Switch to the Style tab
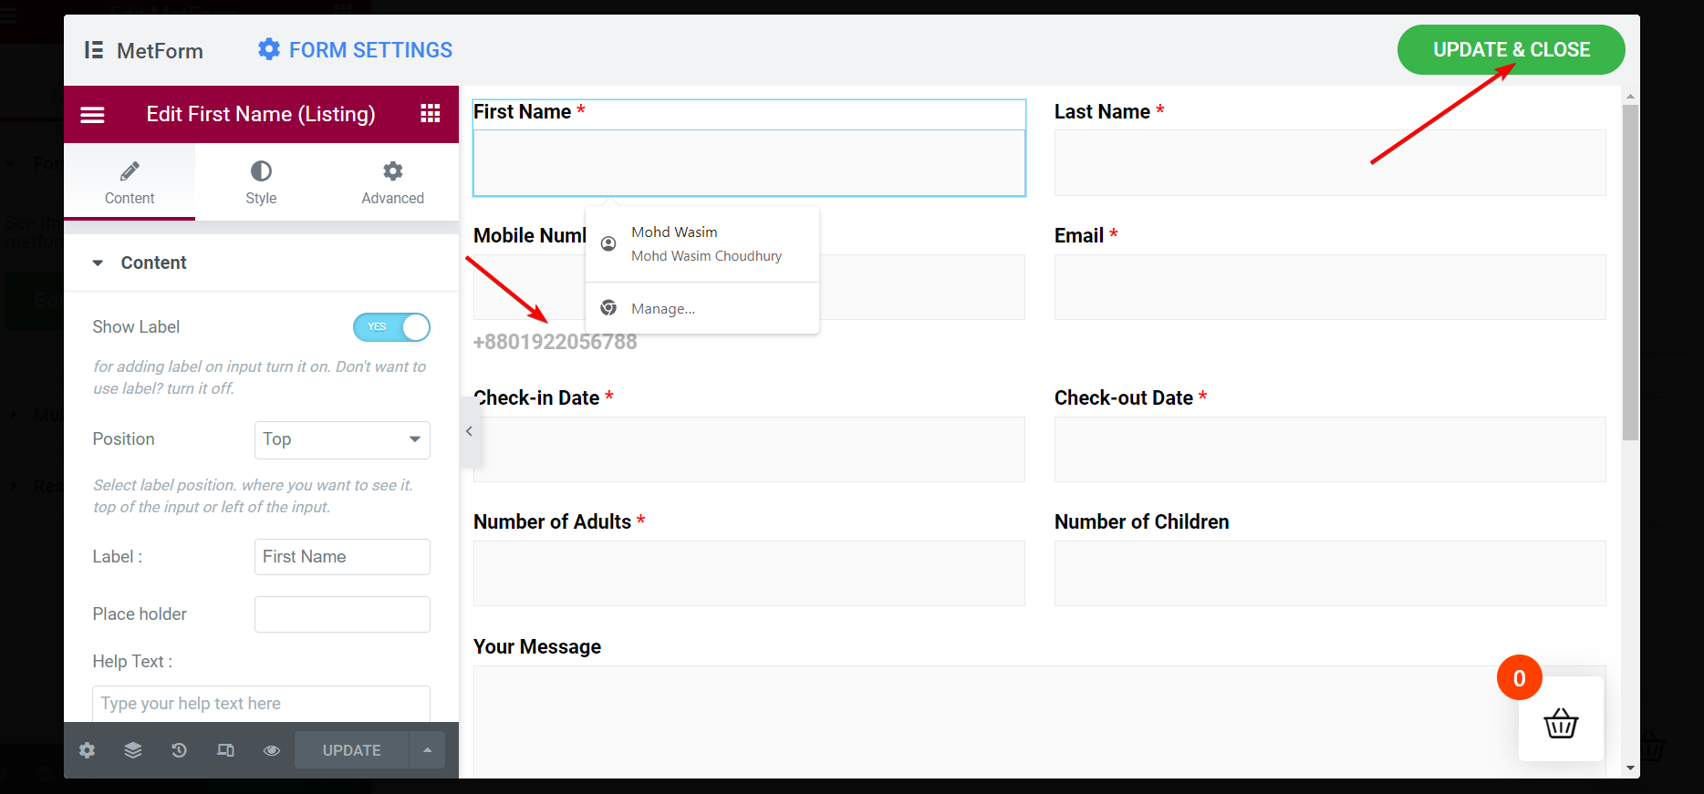 [x=261, y=181]
